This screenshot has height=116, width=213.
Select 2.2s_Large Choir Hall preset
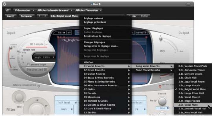click(193, 93)
